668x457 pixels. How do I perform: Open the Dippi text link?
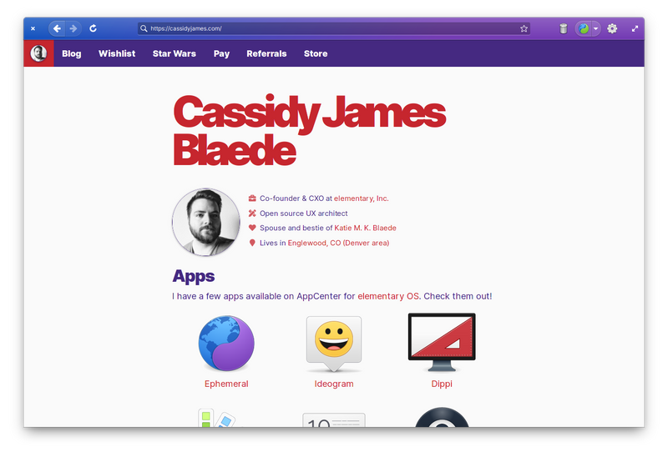[442, 384]
